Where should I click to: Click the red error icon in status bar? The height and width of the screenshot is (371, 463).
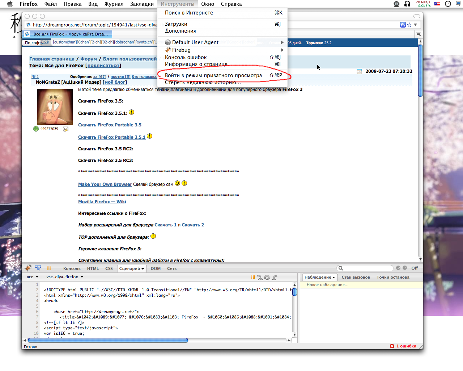tap(392, 346)
